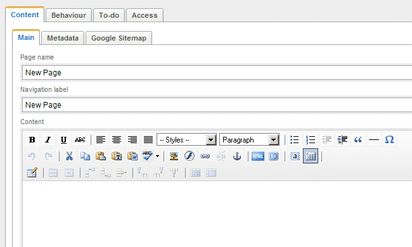This screenshot has width=412, height=247.
Task: Redo the last action
Action: (x=48, y=156)
